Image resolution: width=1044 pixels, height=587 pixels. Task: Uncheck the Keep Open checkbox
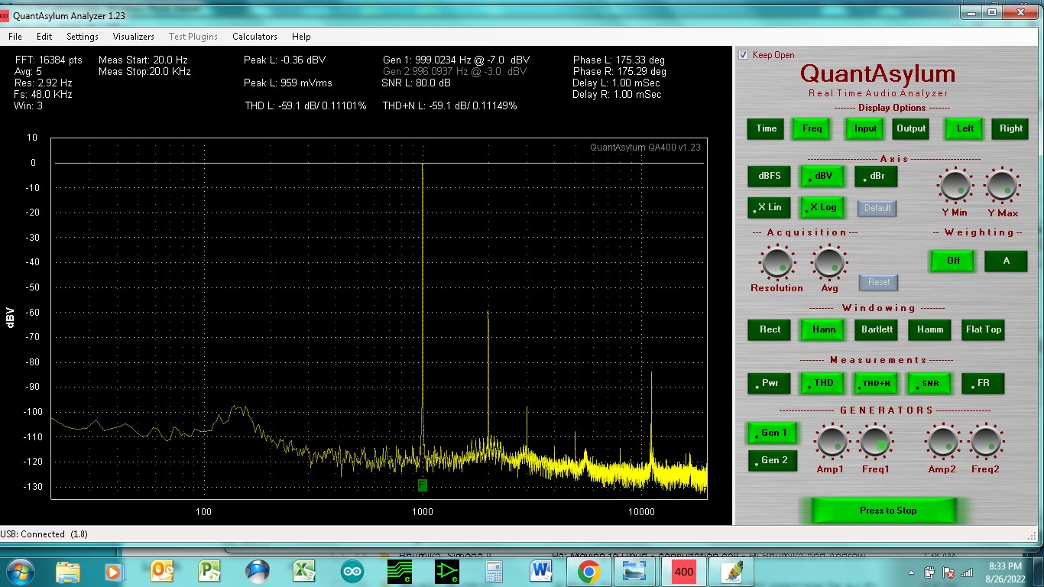743,55
